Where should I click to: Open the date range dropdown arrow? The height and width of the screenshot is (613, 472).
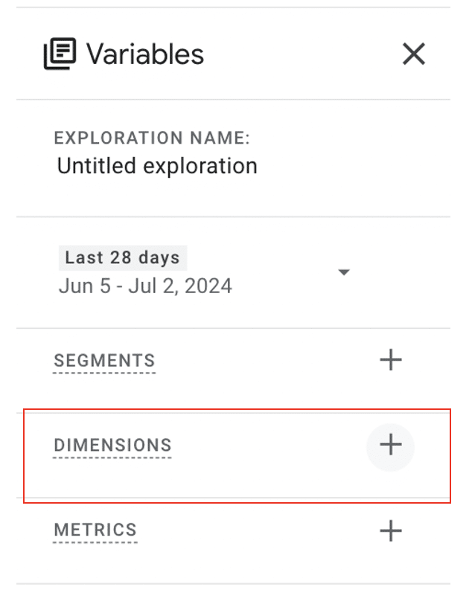point(344,272)
